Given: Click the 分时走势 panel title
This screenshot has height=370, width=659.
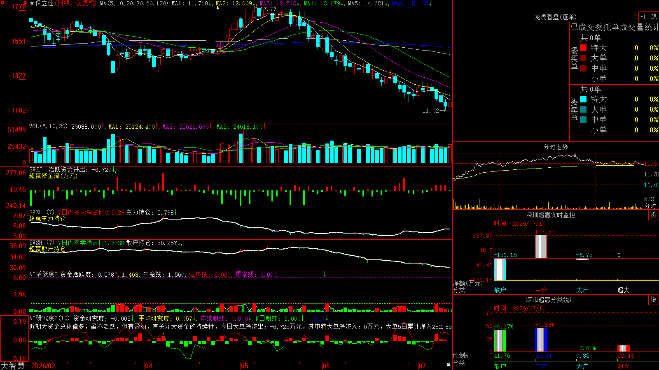Looking at the screenshot, I should click(555, 147).
